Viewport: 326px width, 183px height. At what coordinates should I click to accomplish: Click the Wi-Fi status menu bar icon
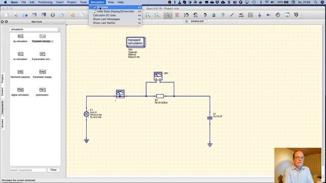(267, 2)
